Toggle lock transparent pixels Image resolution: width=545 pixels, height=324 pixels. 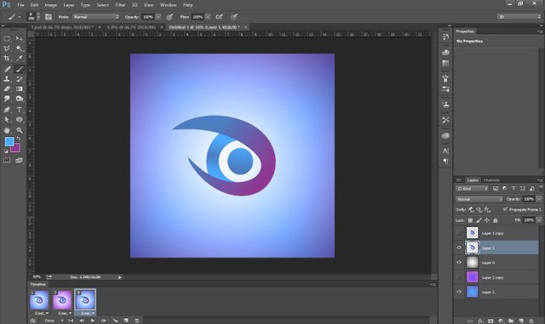pyautogui.click(x=470, y=220)
